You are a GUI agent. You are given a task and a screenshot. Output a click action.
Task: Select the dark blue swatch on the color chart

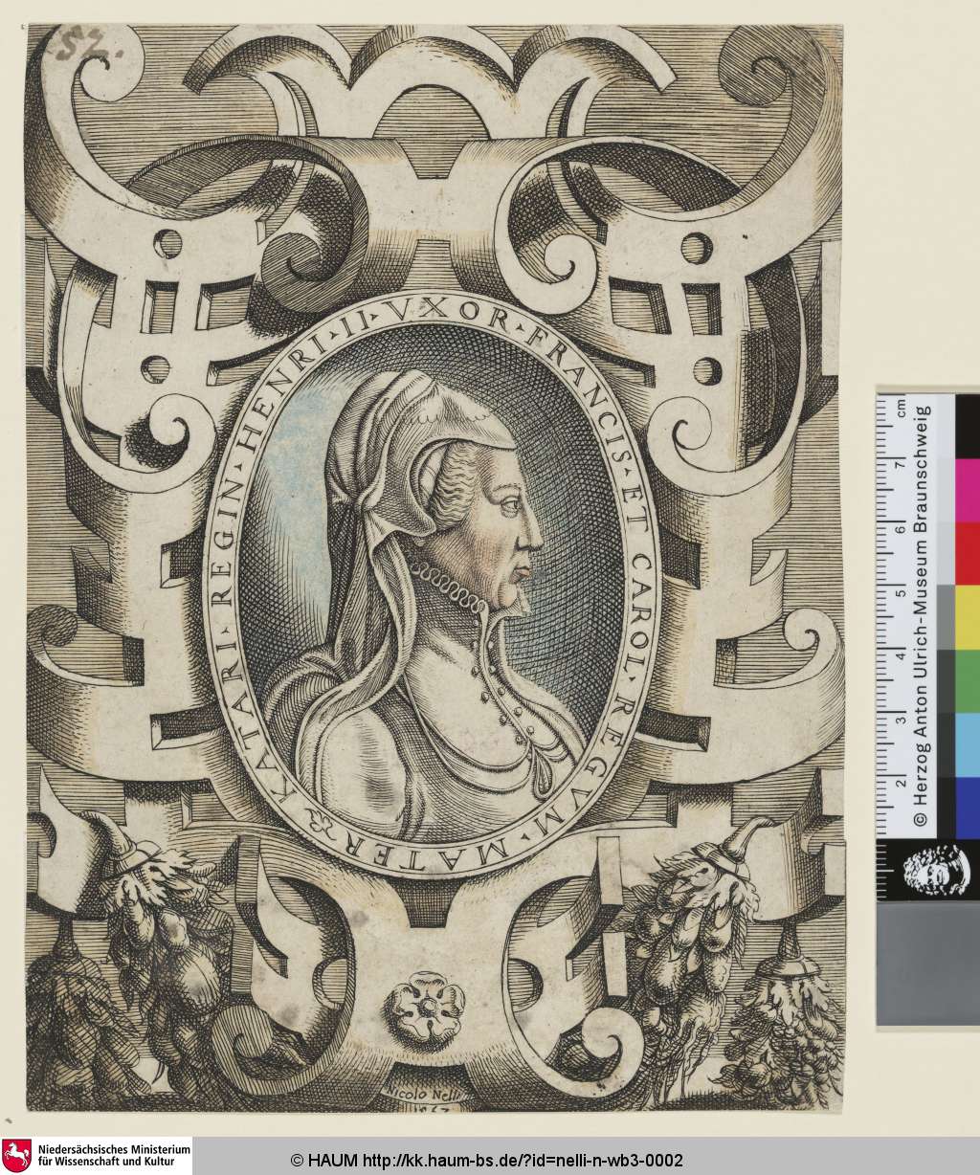point(967,807)
